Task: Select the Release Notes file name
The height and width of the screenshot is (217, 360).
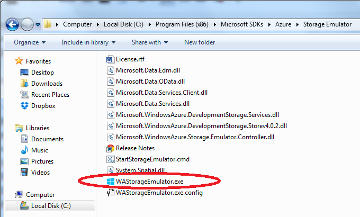Action: 135,148
